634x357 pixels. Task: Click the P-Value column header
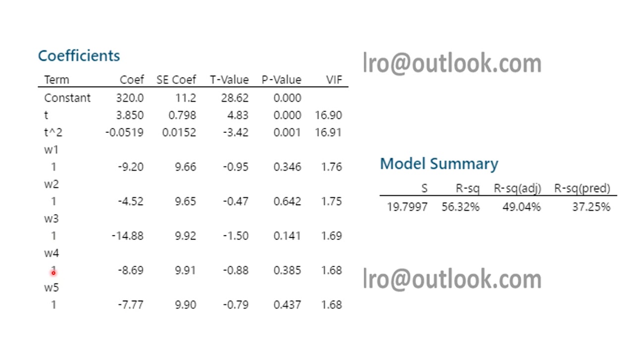click(x=281, y=80)
